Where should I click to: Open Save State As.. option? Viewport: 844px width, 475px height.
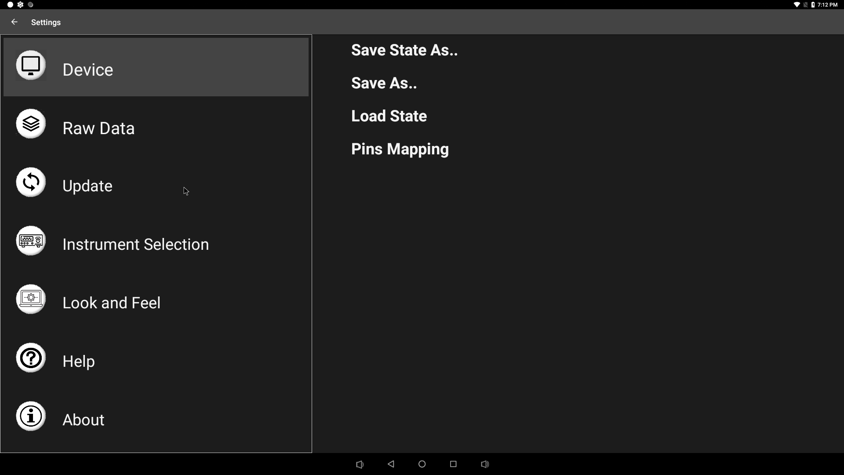point(404,50)
